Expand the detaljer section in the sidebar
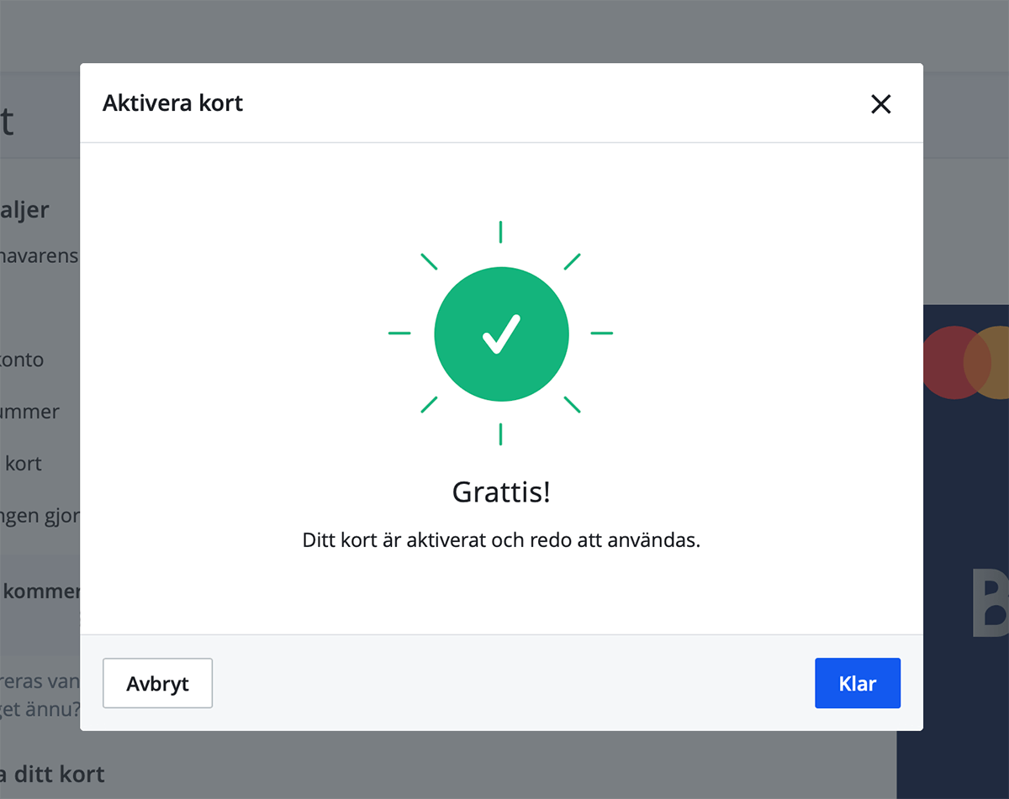The width and height of the screenshot is (1009, 799). (25, 209)
